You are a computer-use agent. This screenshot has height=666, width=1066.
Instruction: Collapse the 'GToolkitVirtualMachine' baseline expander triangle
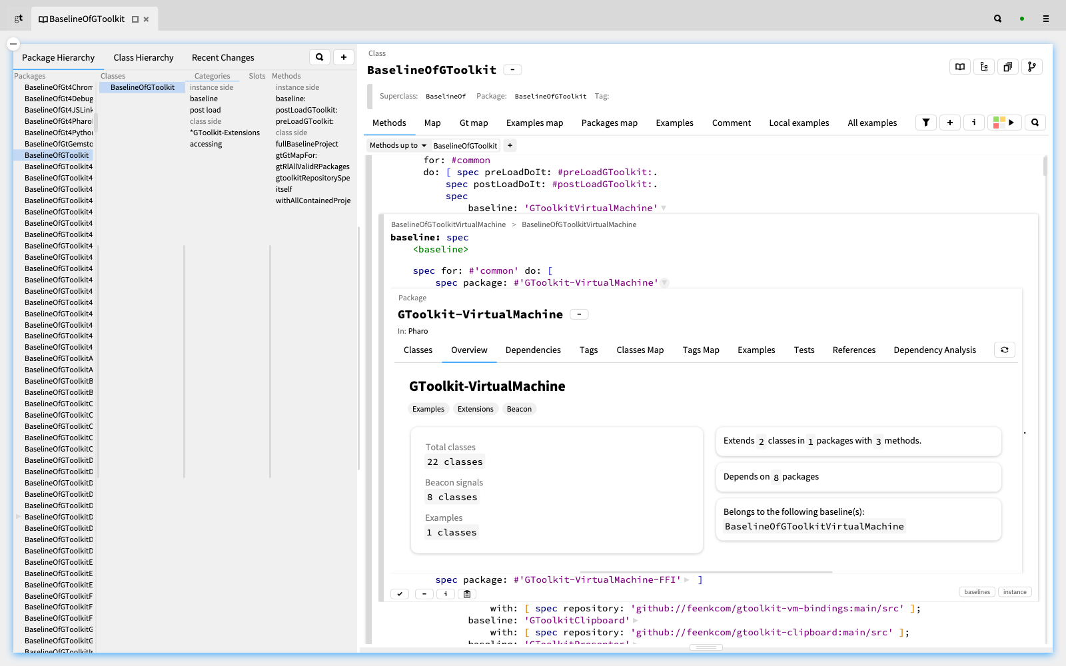click(x=664, y=208)
